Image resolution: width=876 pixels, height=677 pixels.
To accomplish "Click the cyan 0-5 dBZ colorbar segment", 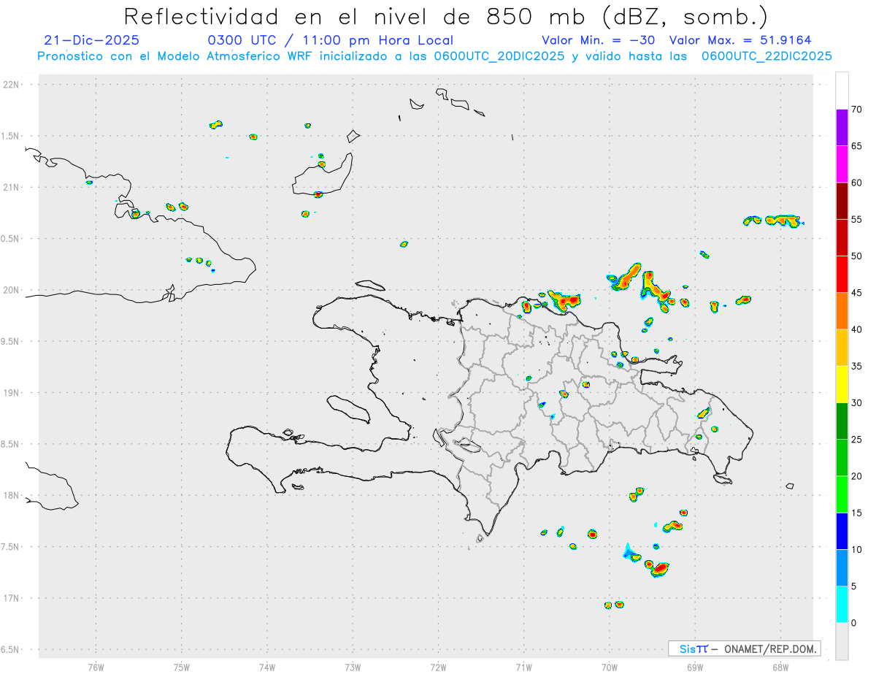I will pos(842,604).
